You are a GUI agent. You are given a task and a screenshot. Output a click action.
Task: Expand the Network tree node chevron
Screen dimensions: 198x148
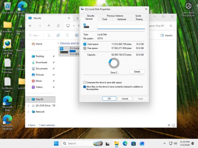tap(28, 112)
